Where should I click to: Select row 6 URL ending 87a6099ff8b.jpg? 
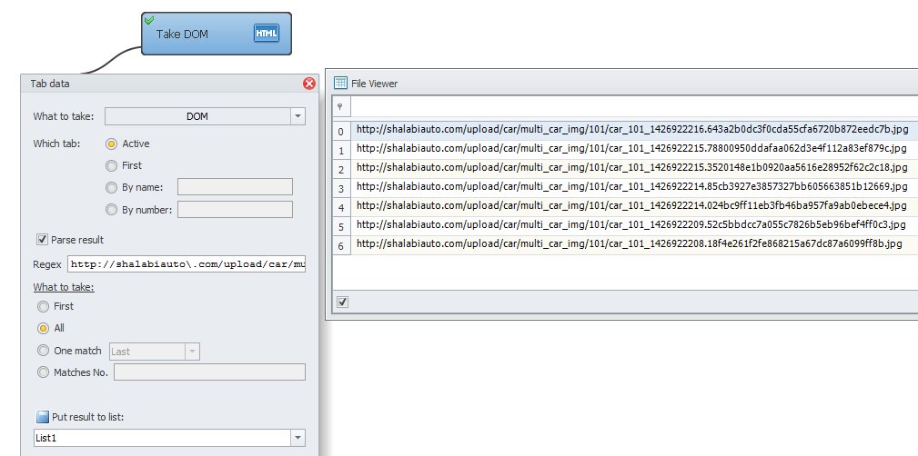tap(634, 244)
